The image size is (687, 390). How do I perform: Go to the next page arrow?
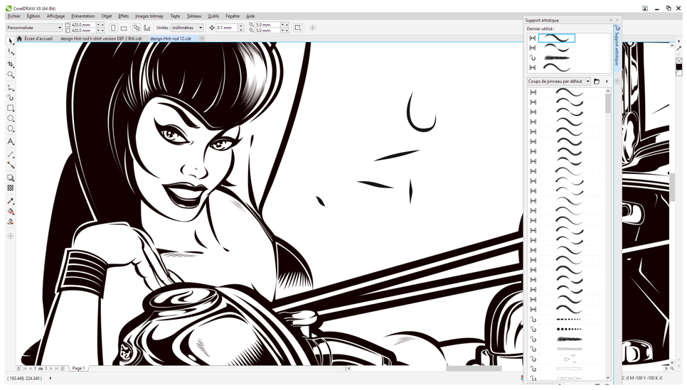pyautogui.click(x=51, y=369)
